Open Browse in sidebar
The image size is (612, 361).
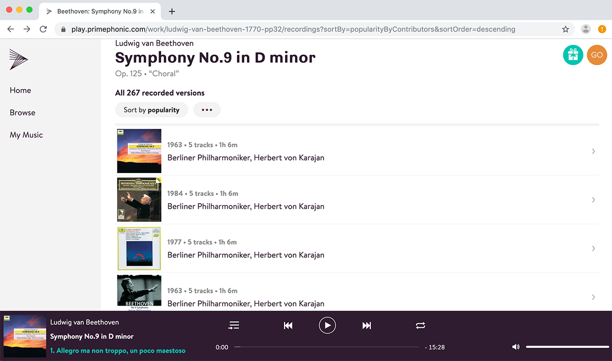tap(22, 113)
